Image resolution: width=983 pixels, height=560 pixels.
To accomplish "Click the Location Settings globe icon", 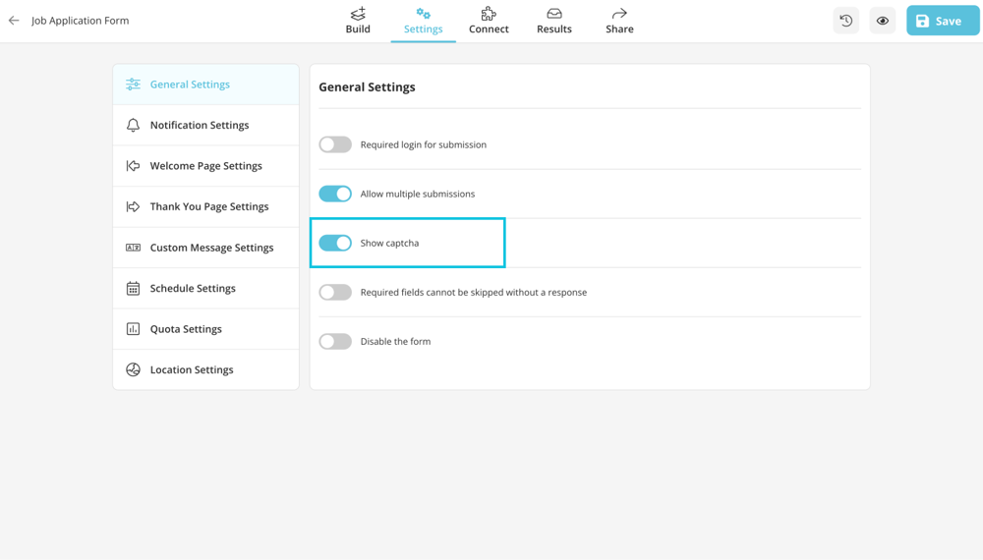I will 133,370.
